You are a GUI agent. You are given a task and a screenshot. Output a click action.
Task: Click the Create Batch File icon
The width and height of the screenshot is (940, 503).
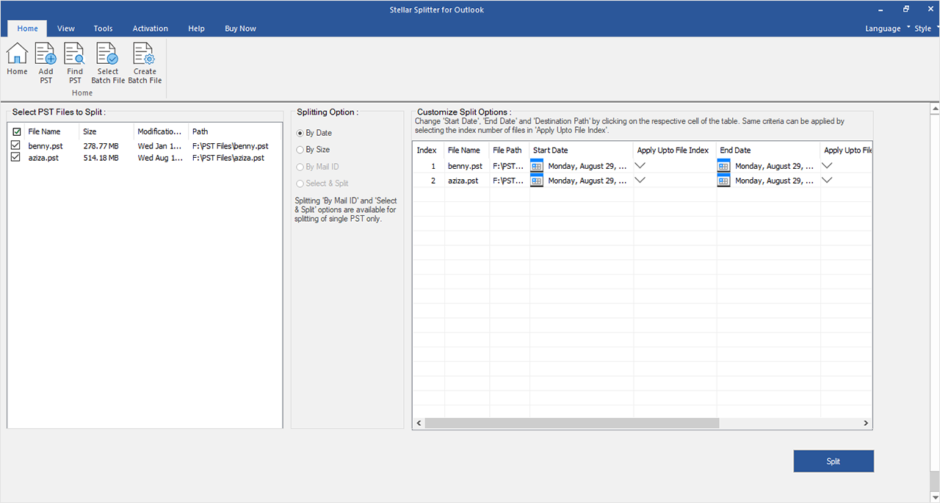tap(145, 63)
